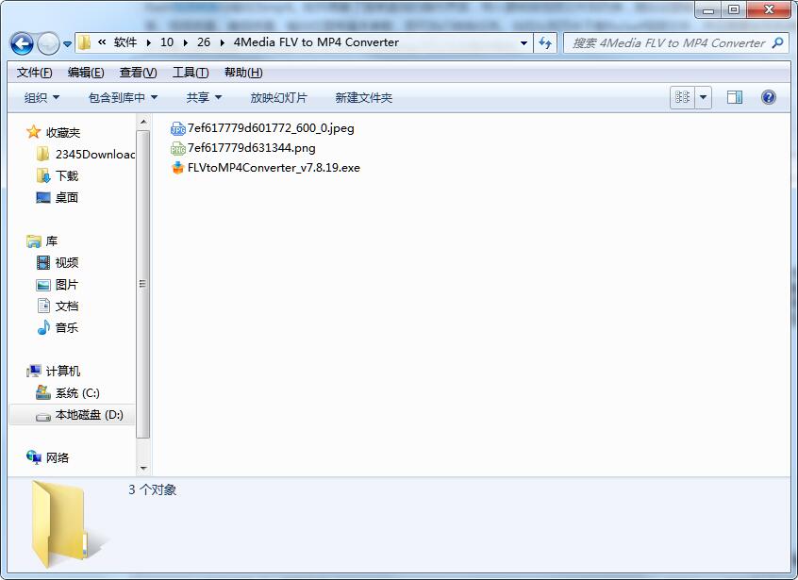Click the 3 个对象 status text

click(152, 490)
